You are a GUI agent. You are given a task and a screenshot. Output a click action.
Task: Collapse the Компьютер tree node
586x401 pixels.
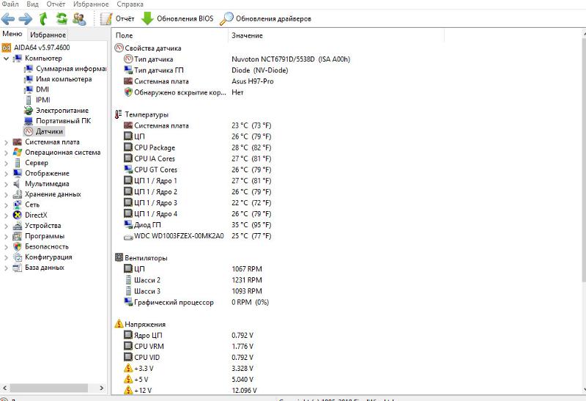point(7,59)
